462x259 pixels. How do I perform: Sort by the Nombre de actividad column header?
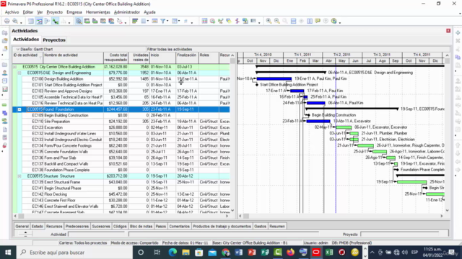point(74,58)
